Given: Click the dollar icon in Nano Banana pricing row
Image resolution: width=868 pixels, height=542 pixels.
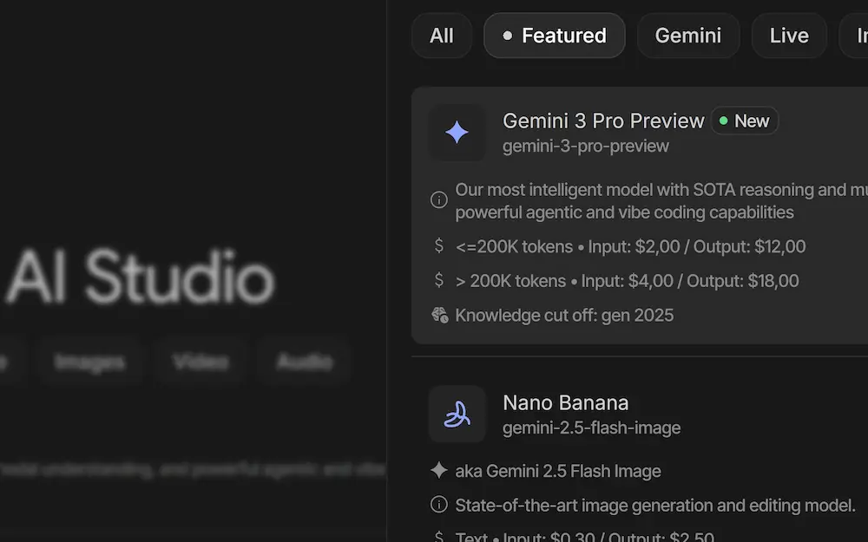Looking at the screenshot, I should (439, 536).
